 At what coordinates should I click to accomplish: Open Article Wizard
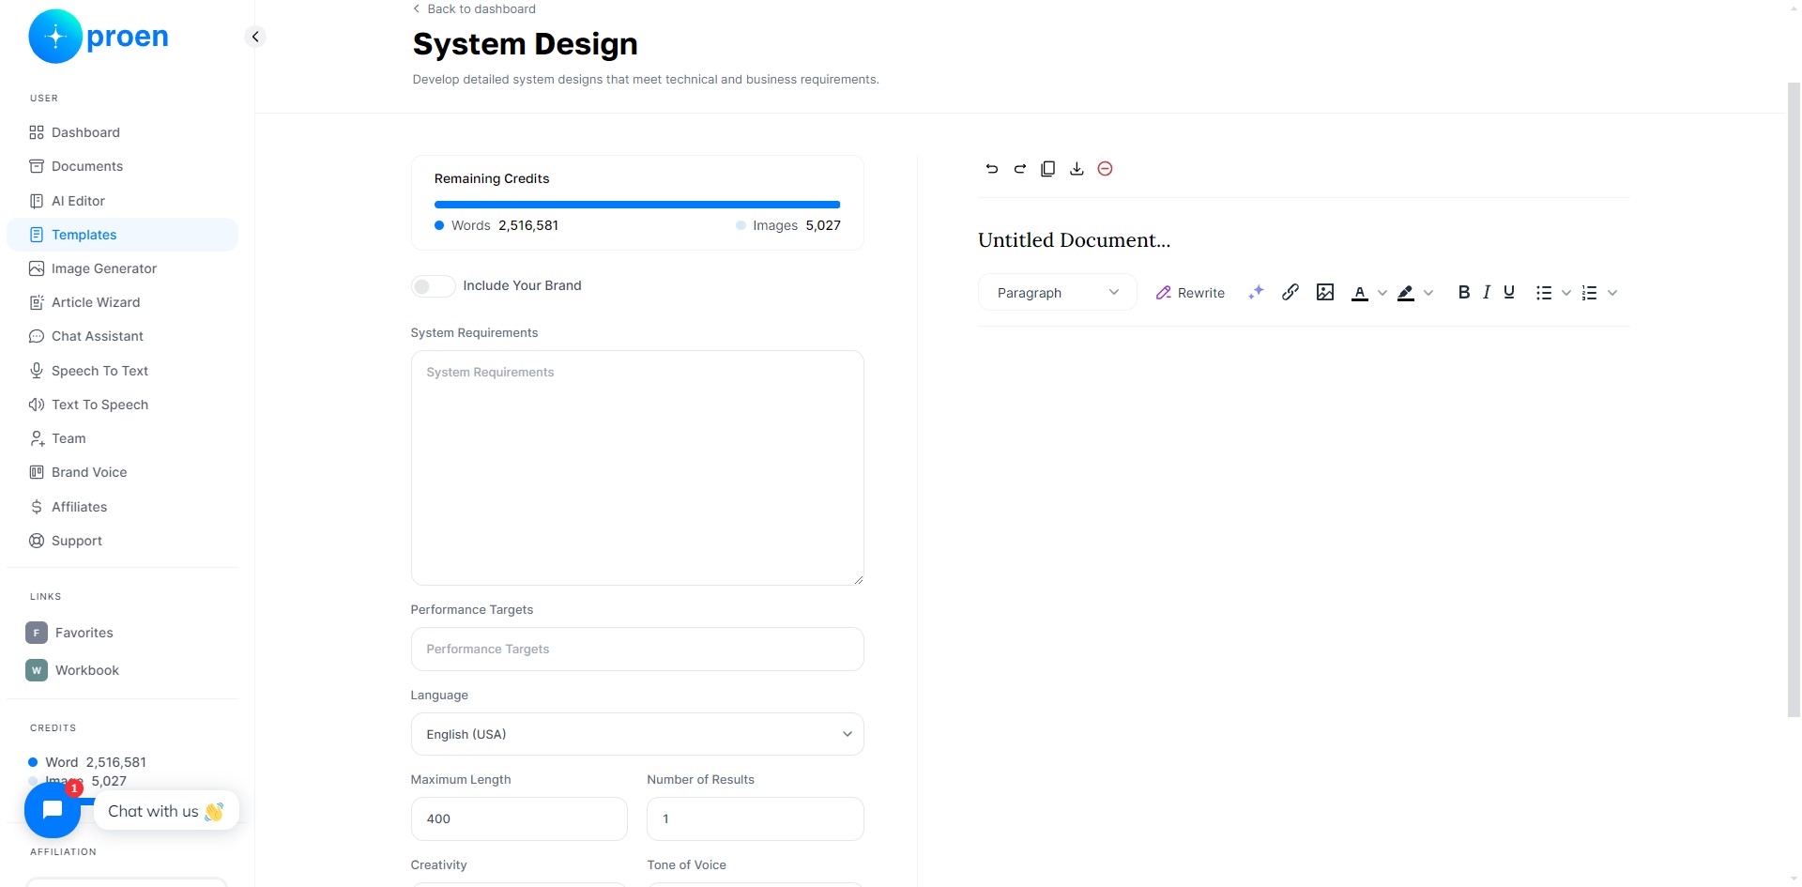[x=122, y=302]
